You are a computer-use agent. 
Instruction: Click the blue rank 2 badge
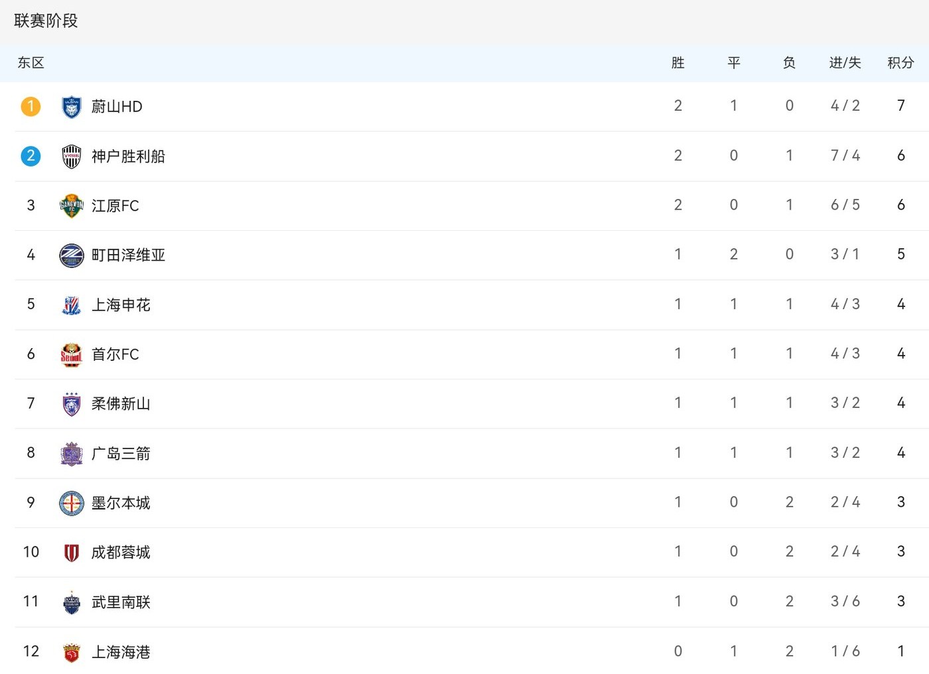click(x=31, y=156)
